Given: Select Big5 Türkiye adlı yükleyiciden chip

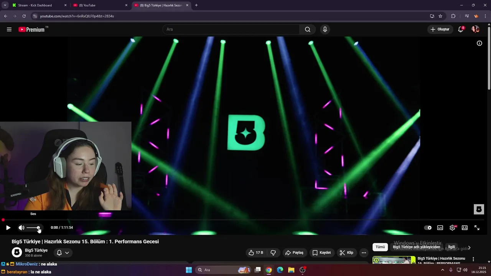Looking at the screenshot, I should 417,247.
